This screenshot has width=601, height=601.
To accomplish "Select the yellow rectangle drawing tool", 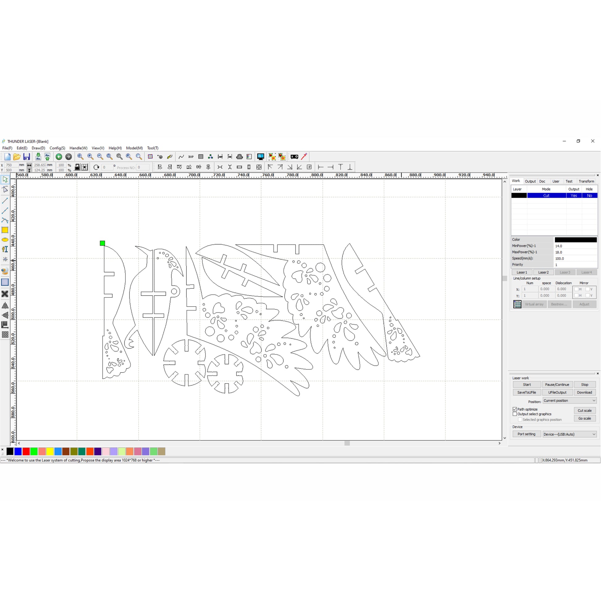I will [x=5, y=230].
